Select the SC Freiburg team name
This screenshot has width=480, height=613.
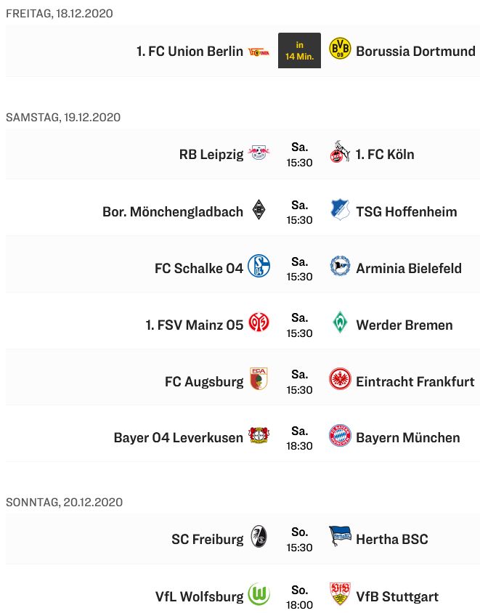click(x=207, y=539)
